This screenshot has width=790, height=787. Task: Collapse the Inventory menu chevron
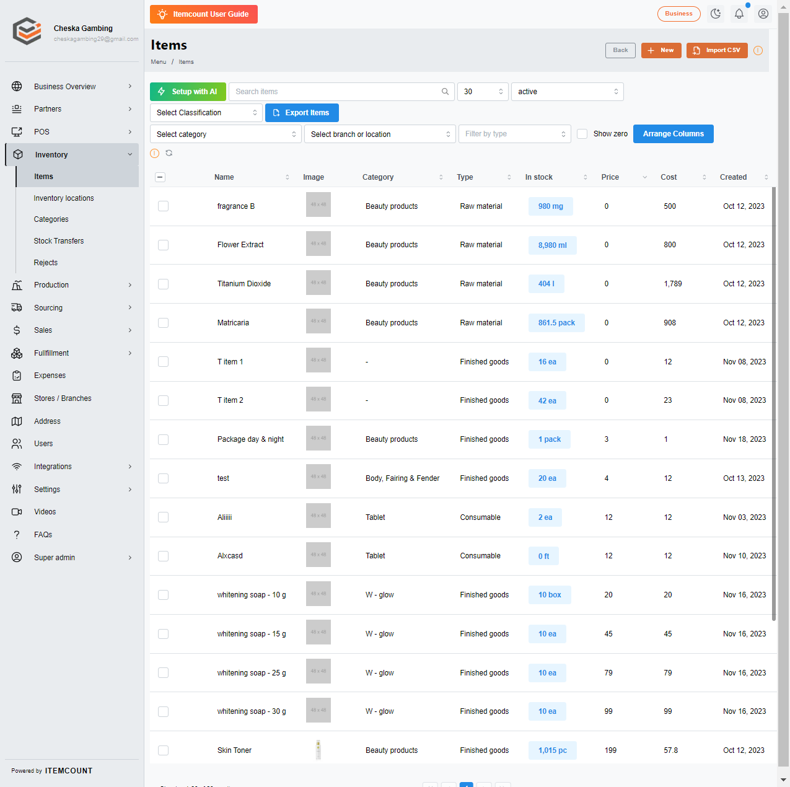[130, 154]
